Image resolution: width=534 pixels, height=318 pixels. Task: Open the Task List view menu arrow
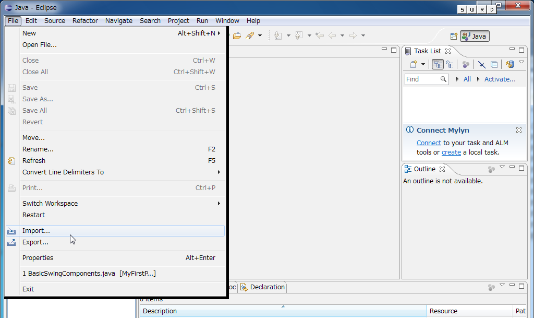click(521, 63)
